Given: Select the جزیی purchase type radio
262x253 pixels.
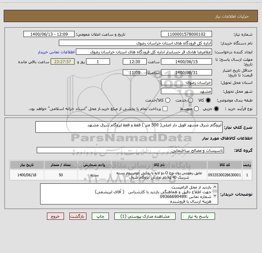Looking at the screenshot, I should click(216, 109).
